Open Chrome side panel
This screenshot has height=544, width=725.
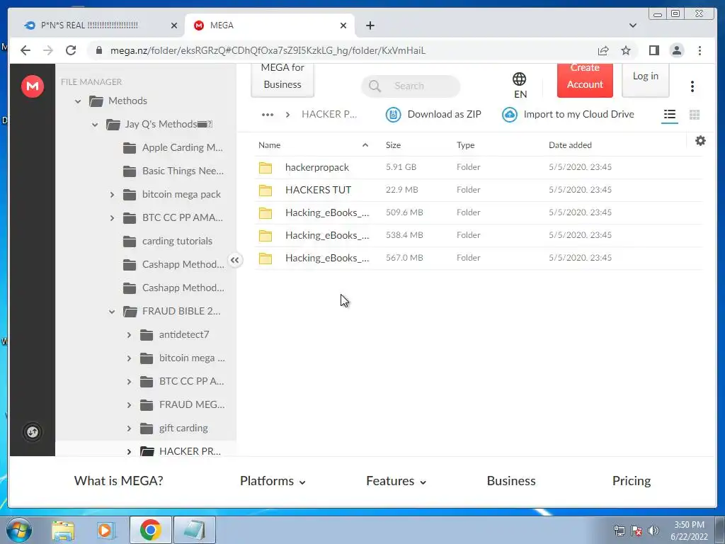pyautogui.click(x=653, y=50)
